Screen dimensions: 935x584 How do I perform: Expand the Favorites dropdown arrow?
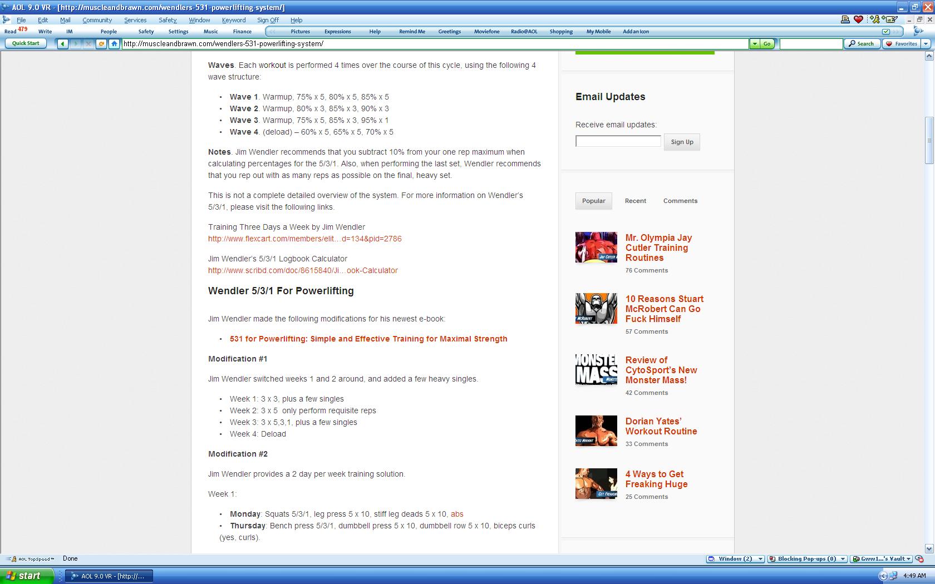926,43
